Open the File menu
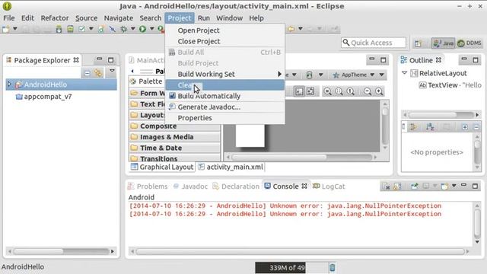 [8, 18]
